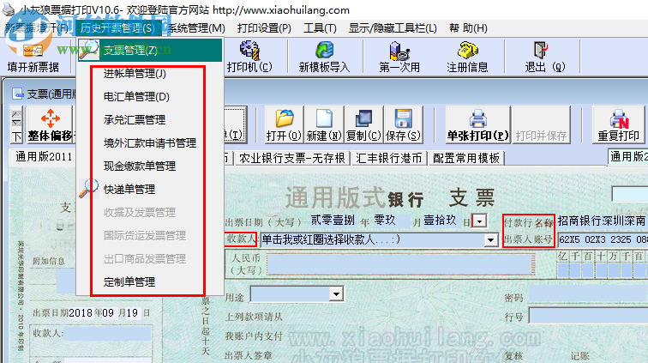Click the 退出(Q) exit icon

pos(541,50)
